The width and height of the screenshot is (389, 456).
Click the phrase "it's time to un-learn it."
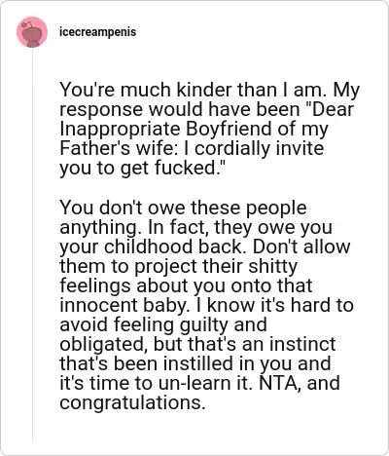(x=156, y=383)
